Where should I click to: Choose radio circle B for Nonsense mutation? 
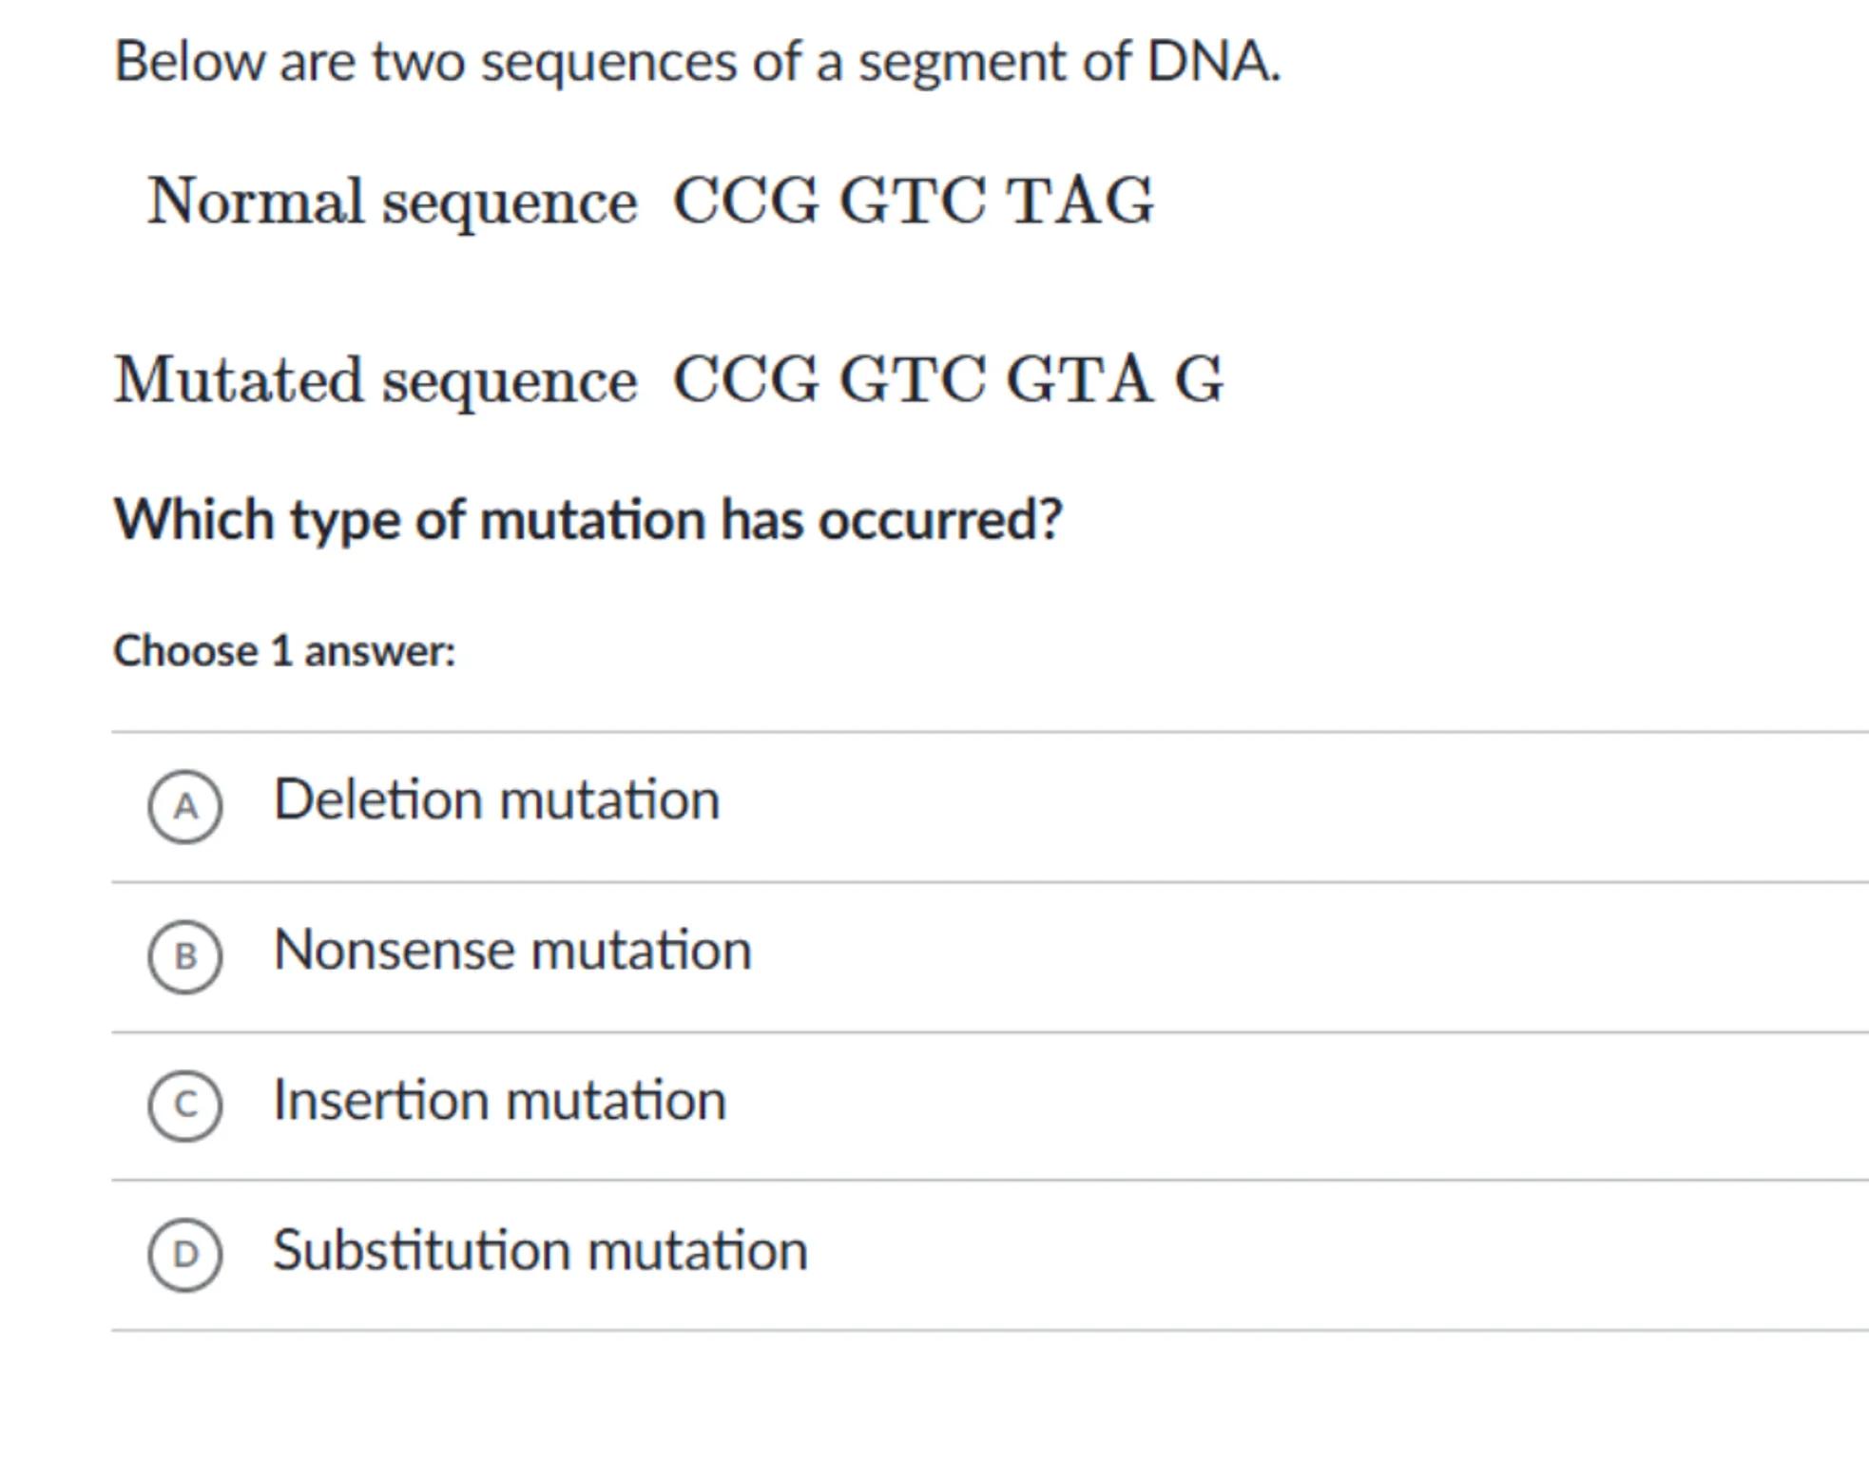(x=185, y=955)
